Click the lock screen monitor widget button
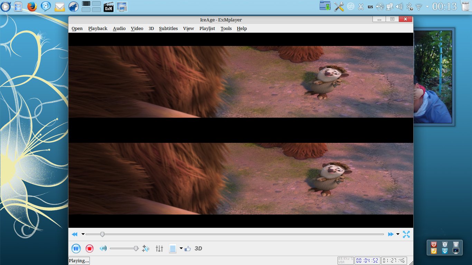 456,251
